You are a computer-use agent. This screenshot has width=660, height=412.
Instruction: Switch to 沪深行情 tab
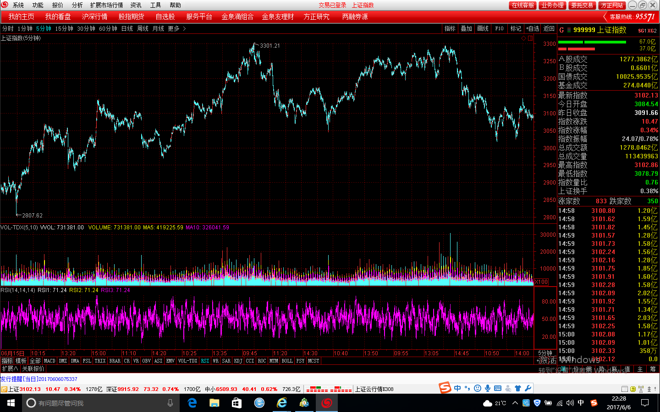(95, 16)
